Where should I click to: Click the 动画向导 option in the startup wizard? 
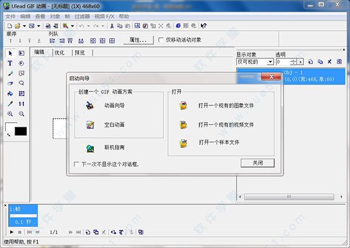[114, 105]
